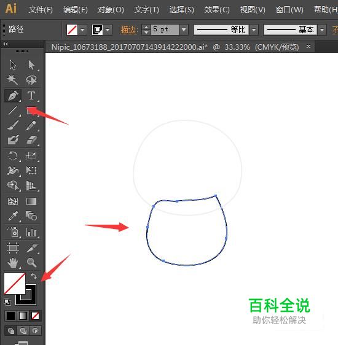
Task: Swap fill and stroke colors
Action: [34, 276]
